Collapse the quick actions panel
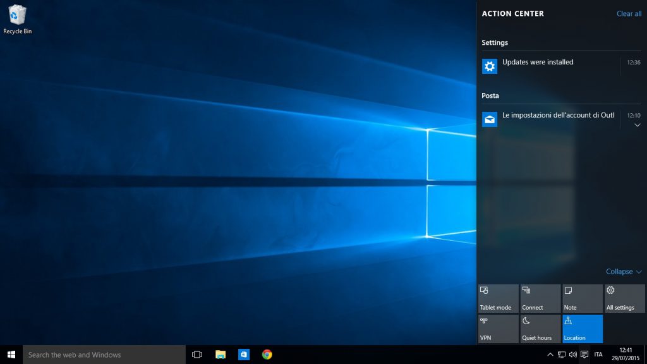 click(x=624, y=272)
